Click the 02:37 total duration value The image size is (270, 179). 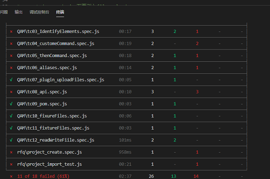pyautogui.click(x=125, y=176)
